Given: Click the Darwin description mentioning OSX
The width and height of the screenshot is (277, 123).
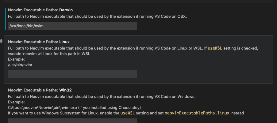Looking at the screenshot, I should click(97, 17).
